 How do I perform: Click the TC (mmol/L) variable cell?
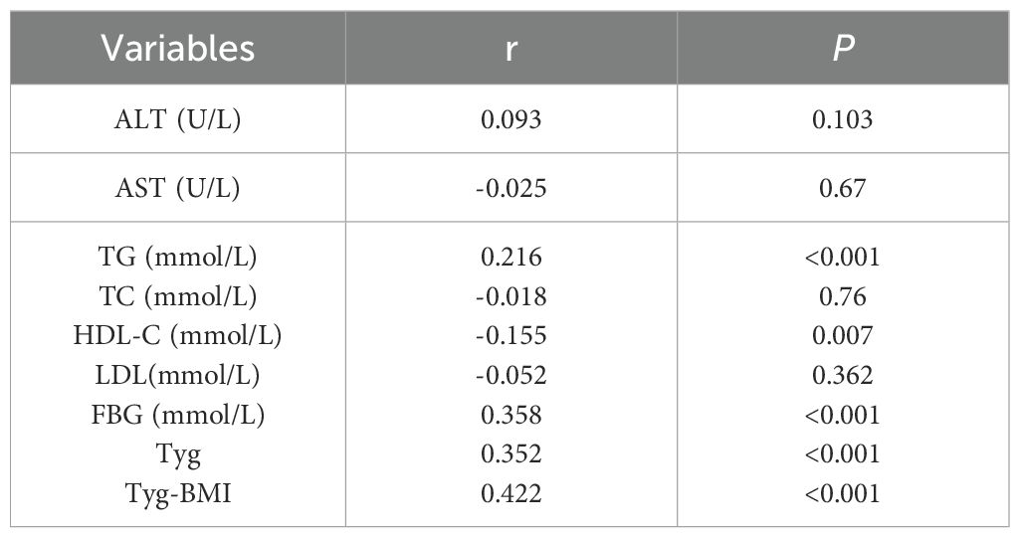tap(178, 296)
